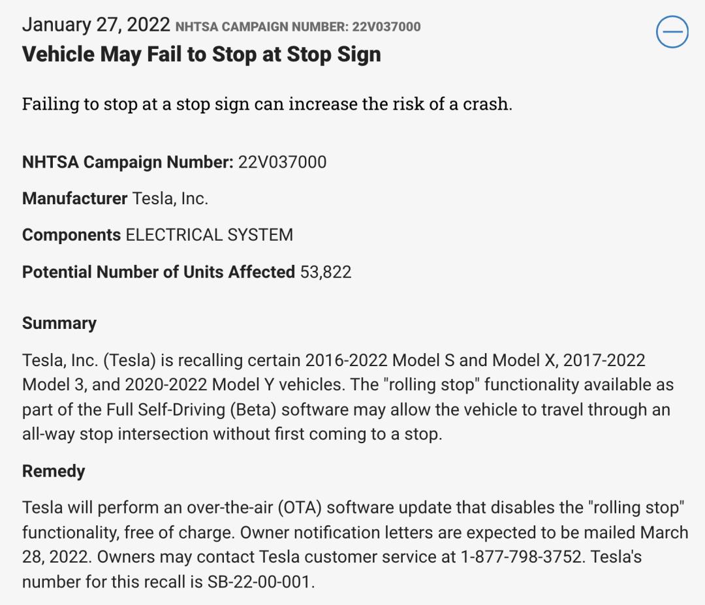Image resolution: width=705 pixels, height=605 pixels.
Task: Click the bold "NHTSA Campaign Number:" label
Action: pyautogui.click(x=127, y=162)
